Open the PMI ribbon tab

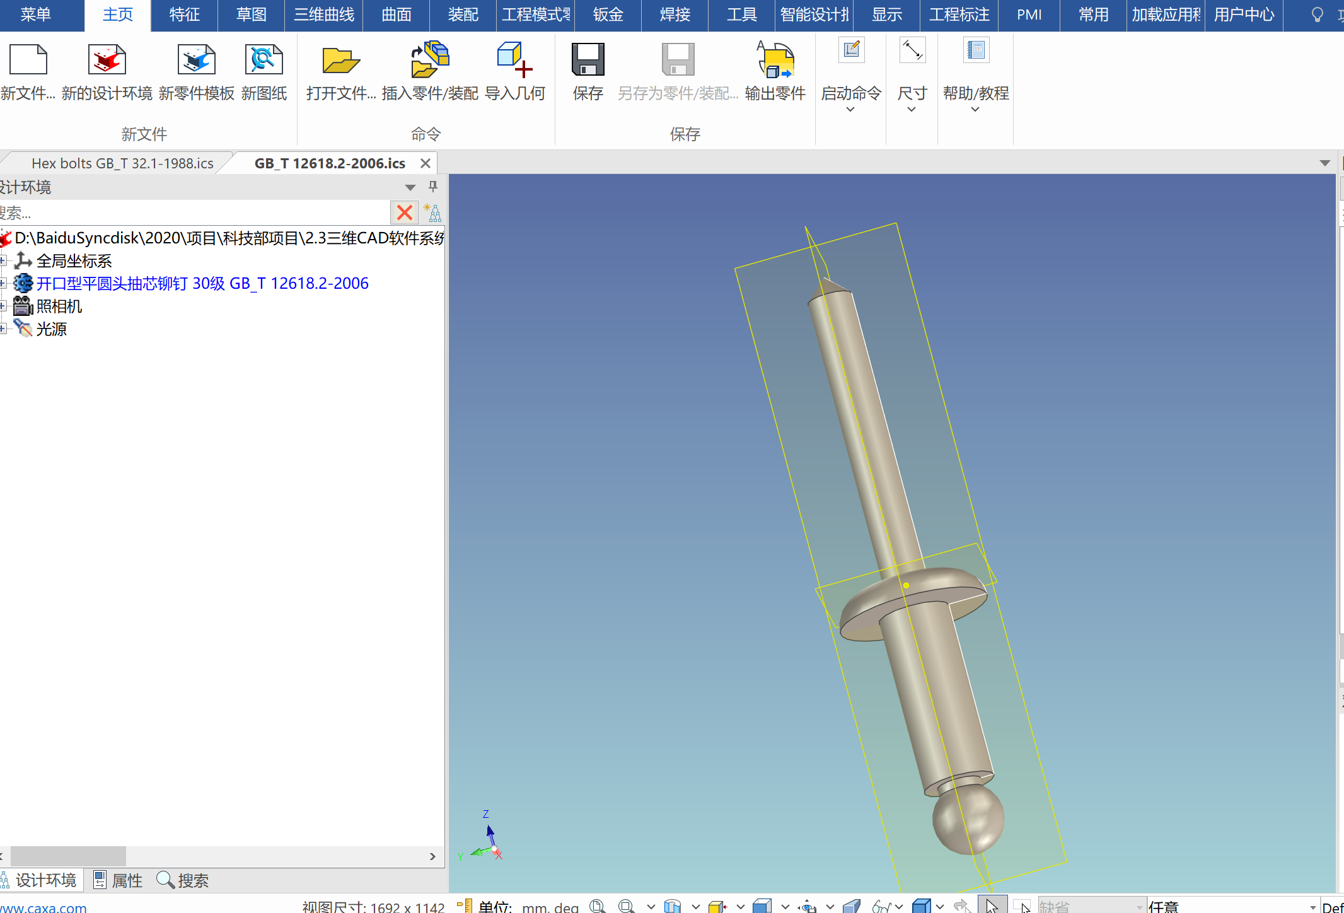pos(1029,15)
